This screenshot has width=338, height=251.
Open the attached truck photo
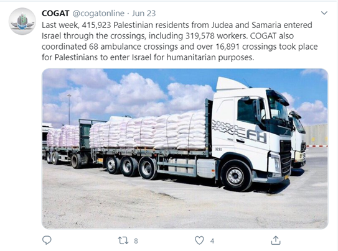pyautogui.click(x=185, y=148)
